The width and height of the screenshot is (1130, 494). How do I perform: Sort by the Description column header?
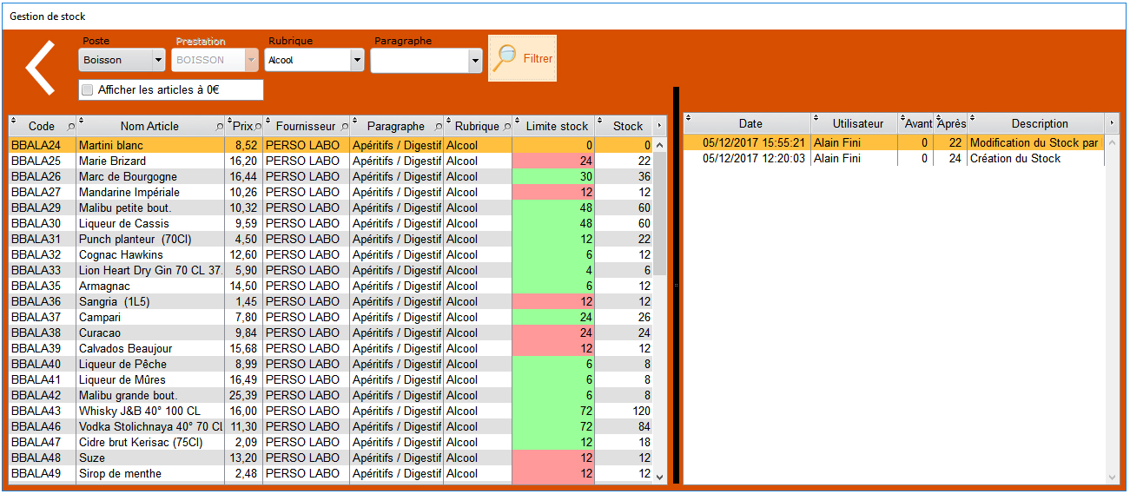[1039, 124]
